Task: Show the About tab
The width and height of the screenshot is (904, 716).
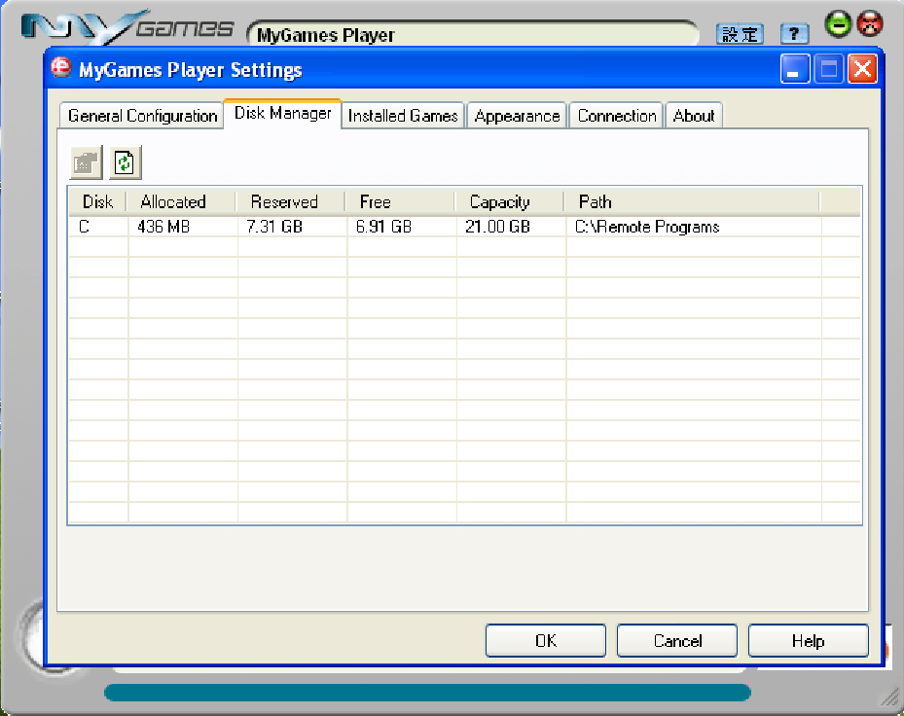Action: pyautogui.click(x=694, y=116)
